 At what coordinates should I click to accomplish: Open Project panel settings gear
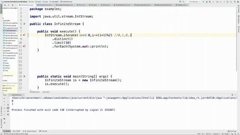(x=12, y=5)
